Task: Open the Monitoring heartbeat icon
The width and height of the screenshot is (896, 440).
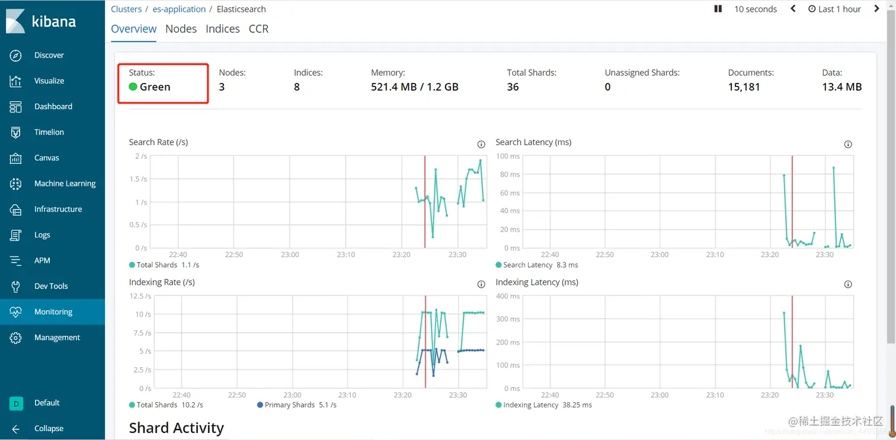Action: (16, 312)
